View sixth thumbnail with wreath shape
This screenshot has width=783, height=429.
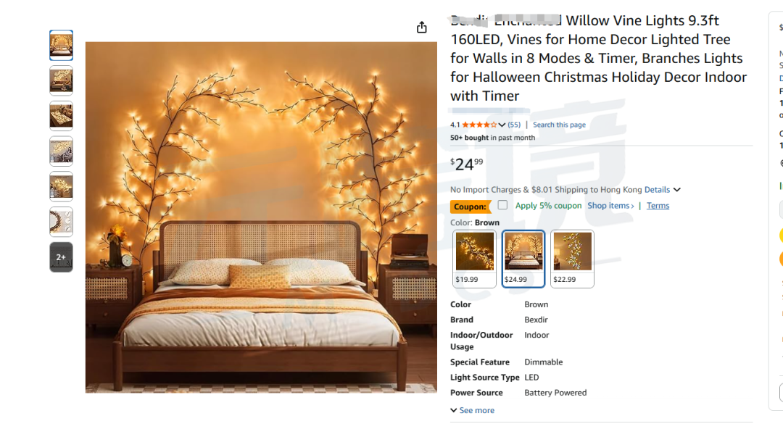coord(61,222)
